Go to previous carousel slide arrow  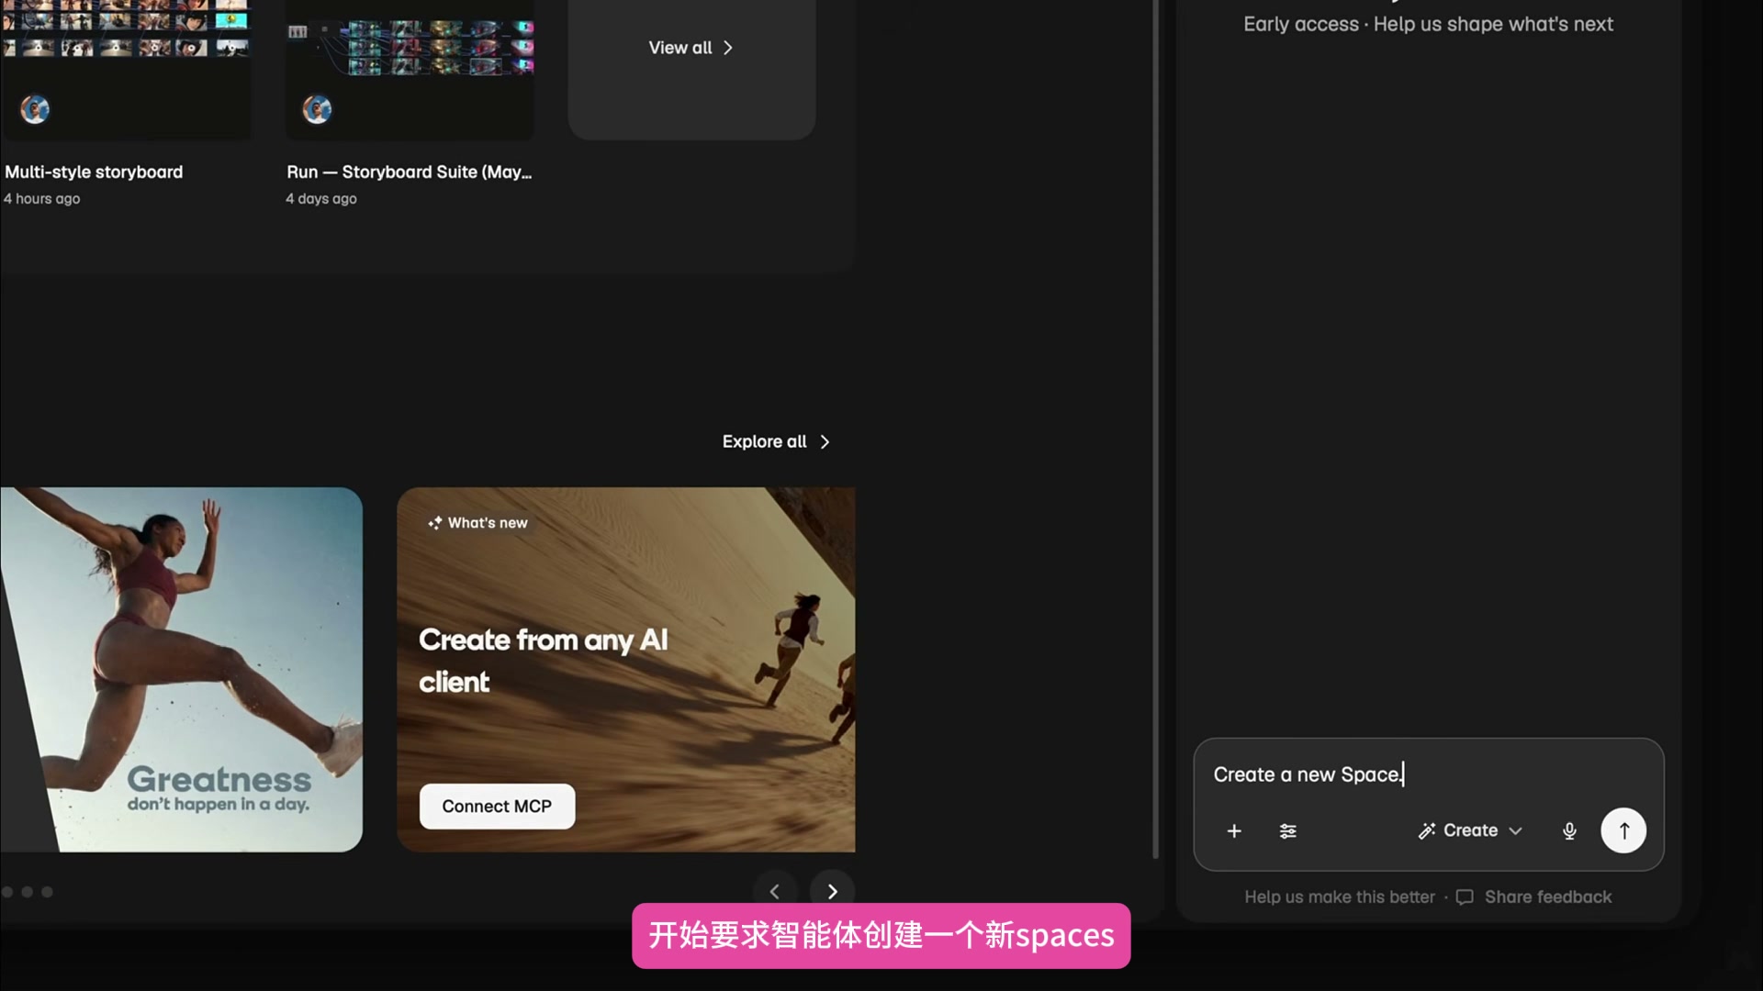click(775, 891)
